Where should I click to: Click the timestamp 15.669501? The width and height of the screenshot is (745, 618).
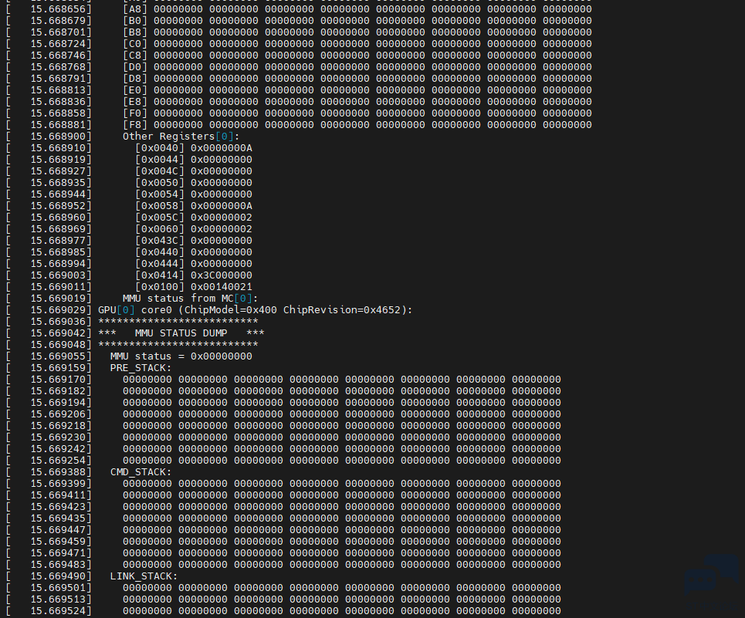pyautogui.click(x=58, y=588)
